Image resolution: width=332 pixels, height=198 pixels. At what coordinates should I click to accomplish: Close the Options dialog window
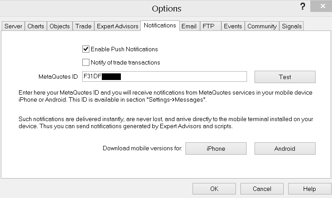coord(321,7)
